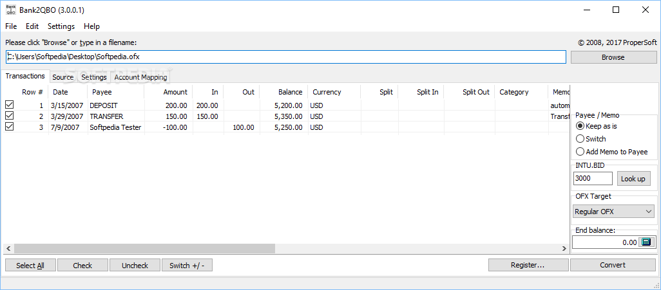Open the Help menu
This screenshot has height=290, width=661.
click(x=91, y=26)
